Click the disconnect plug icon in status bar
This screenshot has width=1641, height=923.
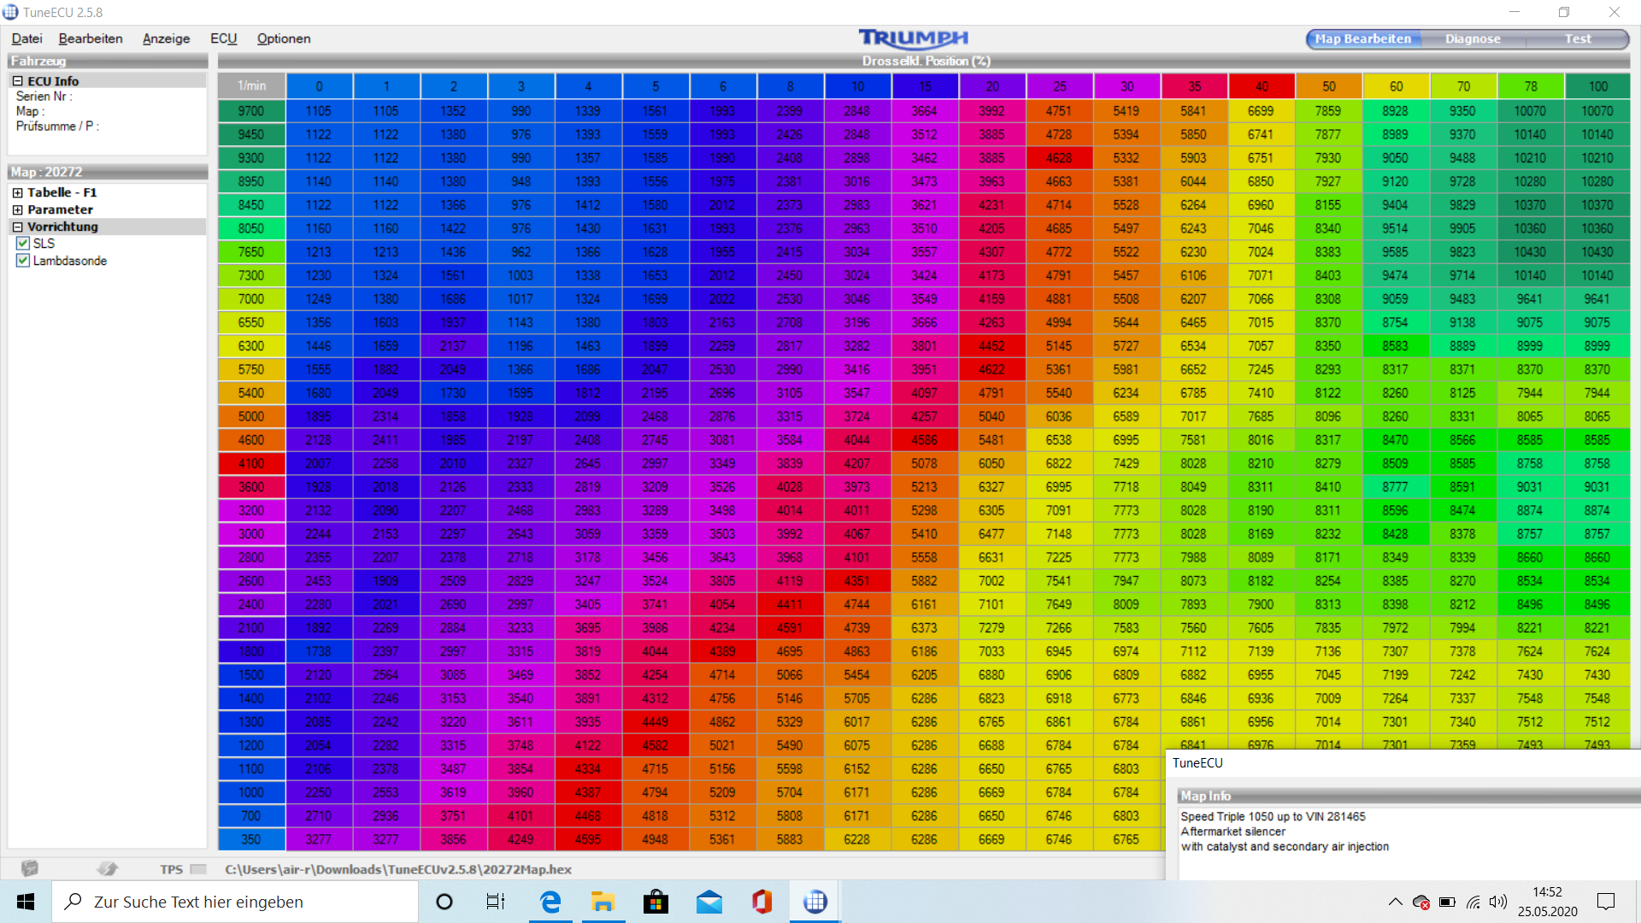[x=108, y=868]
